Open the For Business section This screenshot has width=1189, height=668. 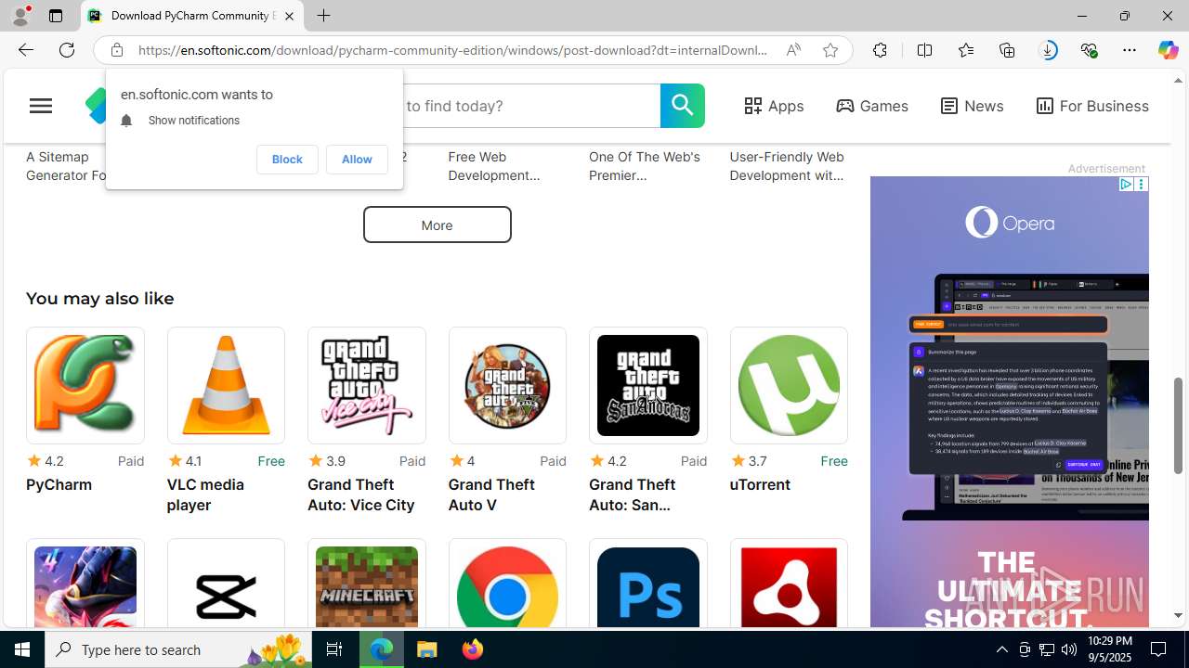point(1092,106)
